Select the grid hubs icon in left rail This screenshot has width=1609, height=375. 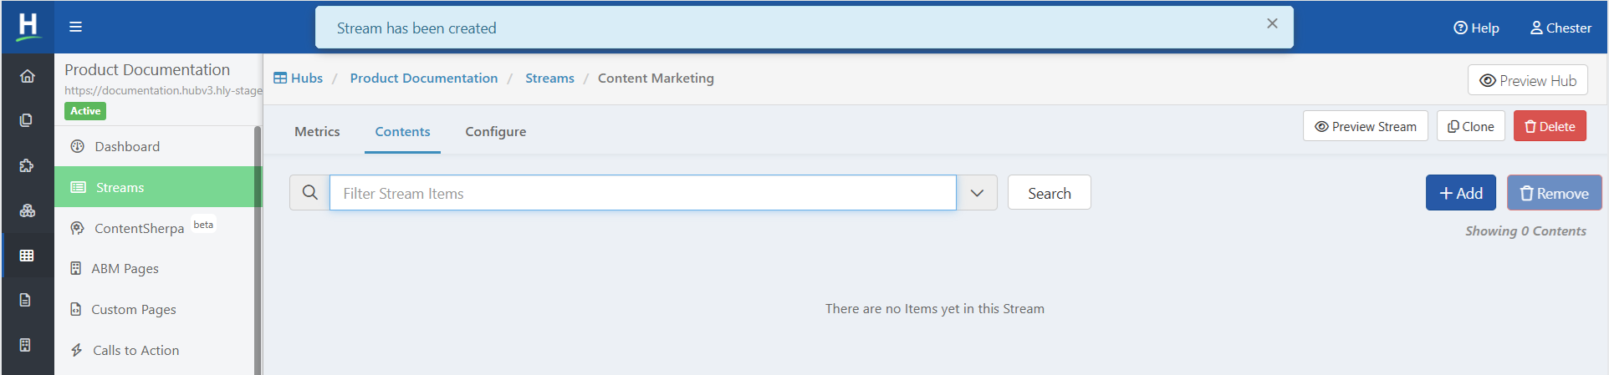(x=27, y=255)
